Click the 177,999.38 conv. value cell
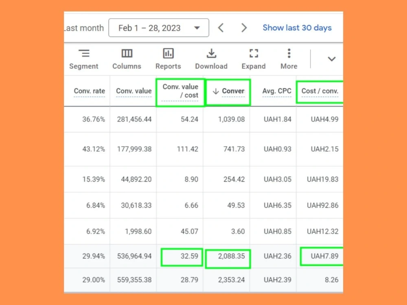Viewport: 407px width, 305px height. coord(134,149)
